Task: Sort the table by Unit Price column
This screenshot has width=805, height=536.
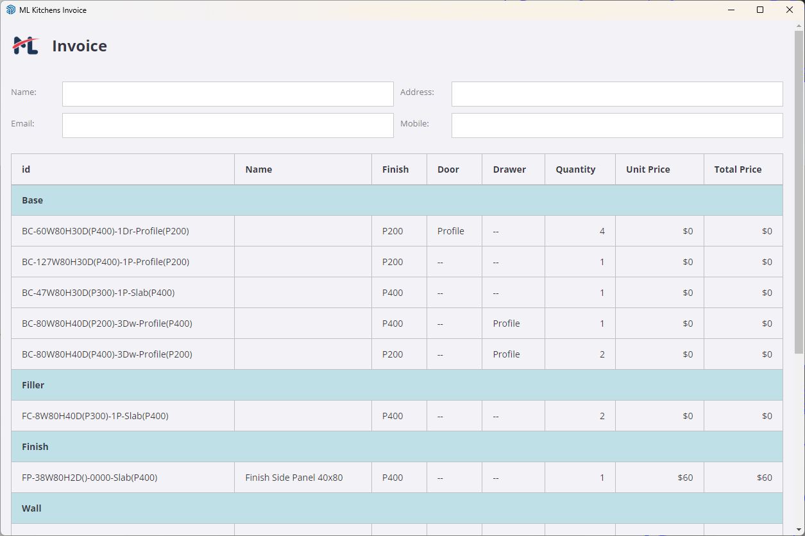Action: (x=648, y=169)
